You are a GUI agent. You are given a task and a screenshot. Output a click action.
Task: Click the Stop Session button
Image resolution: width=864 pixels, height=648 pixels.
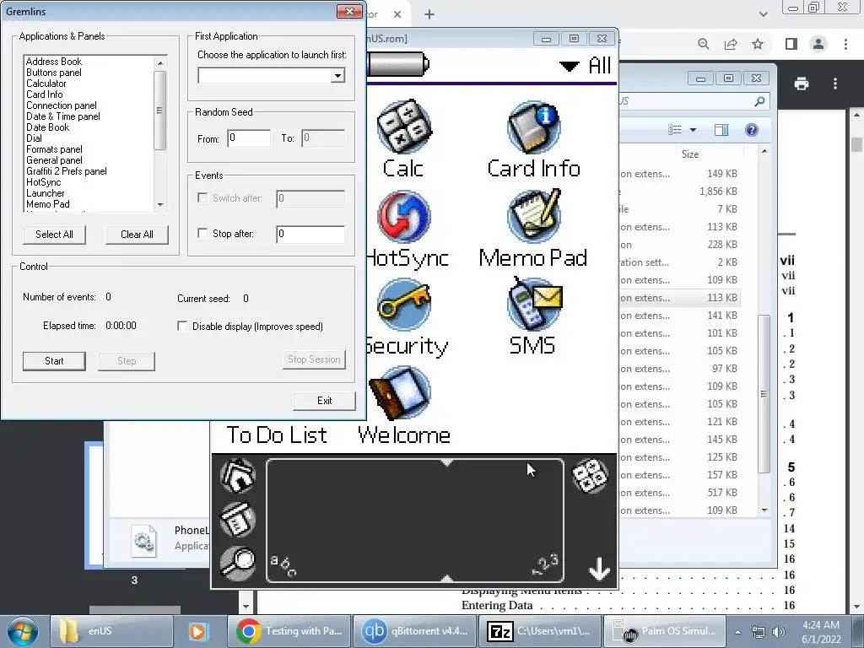314,359
